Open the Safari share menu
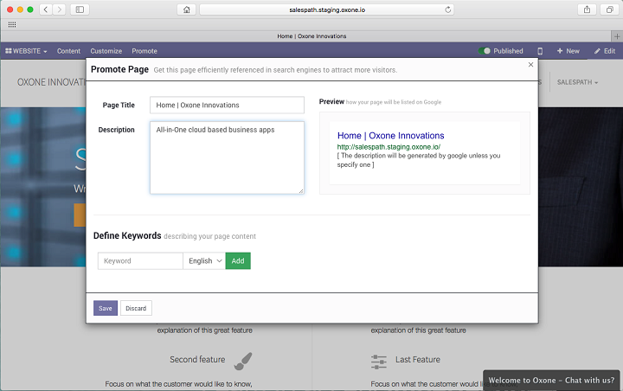Image resolution: width=623 pixels, height=391 pixels. coord(587,10)
